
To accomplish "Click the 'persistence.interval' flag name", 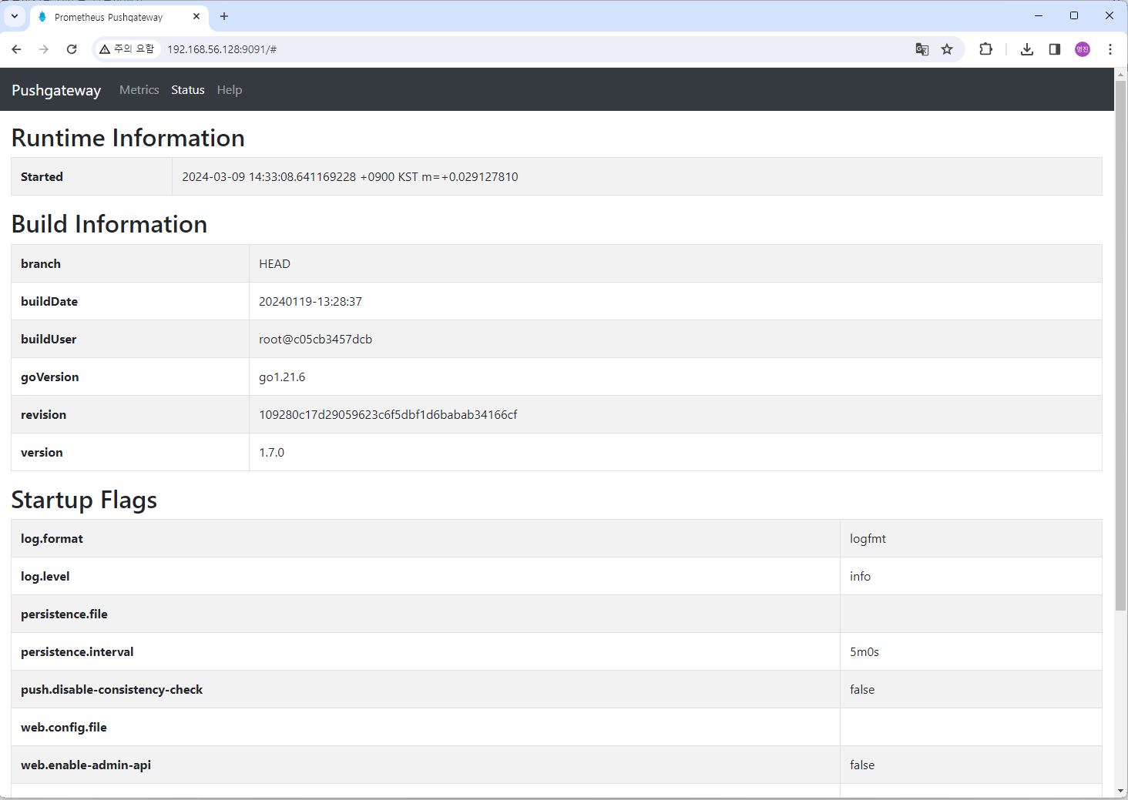I will pyautogui.click(x=77, y=652).
